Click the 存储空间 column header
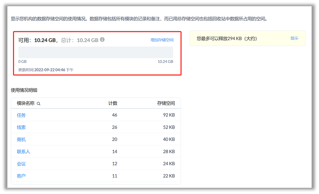The width and height of the screenshot is (319, 194). [166, 103]
